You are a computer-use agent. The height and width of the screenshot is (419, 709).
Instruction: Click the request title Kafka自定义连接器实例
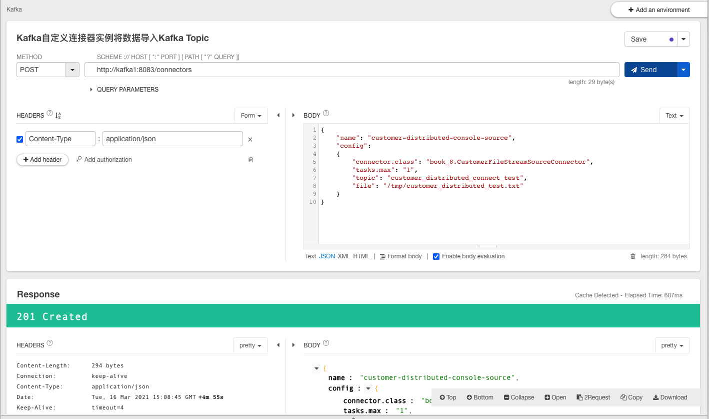tap(112, 38)
